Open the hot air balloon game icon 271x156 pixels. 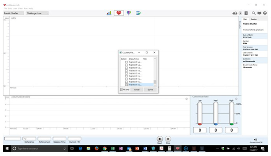pyautogui.click(x=129, y=13)
